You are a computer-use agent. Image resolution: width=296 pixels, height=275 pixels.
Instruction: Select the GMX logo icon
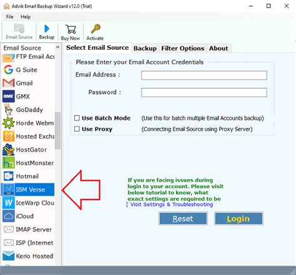(9, 96)
